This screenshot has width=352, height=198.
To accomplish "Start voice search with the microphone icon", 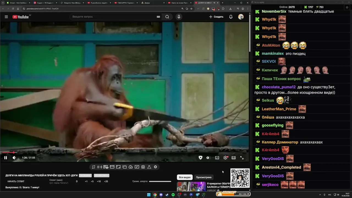I will click(179, 17).
